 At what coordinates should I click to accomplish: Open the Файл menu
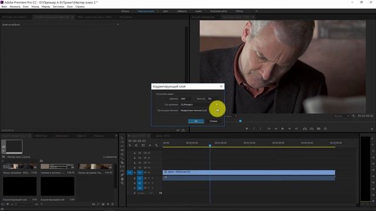pos(4,6)
